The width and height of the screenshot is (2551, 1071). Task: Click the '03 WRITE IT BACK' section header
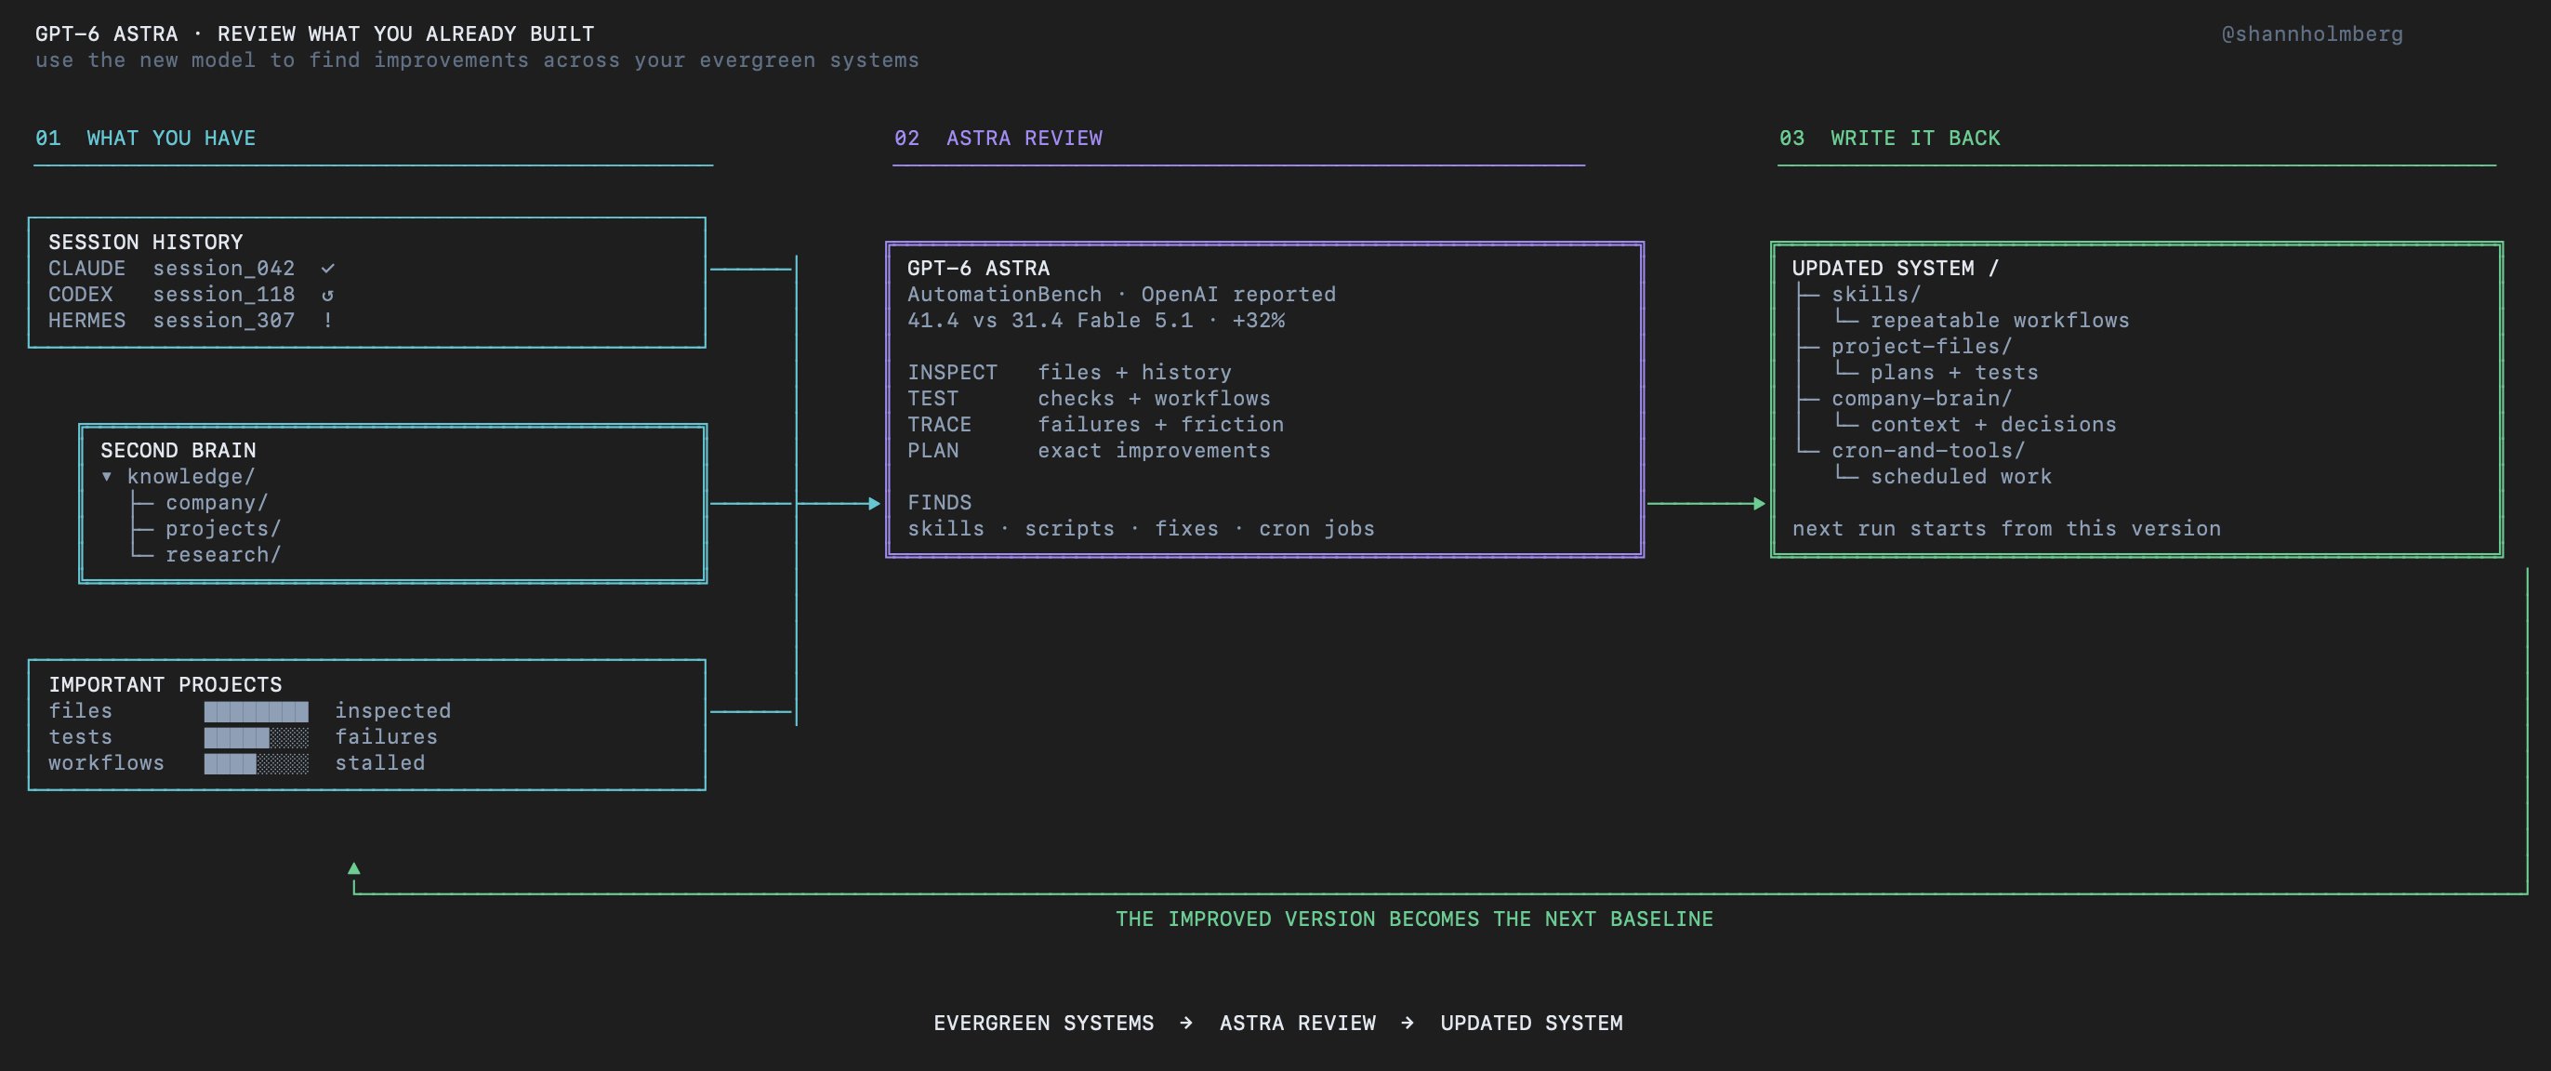click(1889, 138)
